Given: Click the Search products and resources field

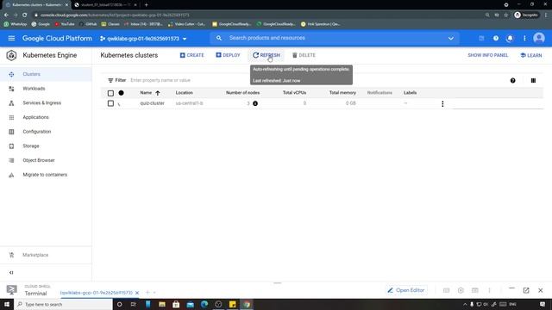Looking at the screenshot, I should (335, 38).
